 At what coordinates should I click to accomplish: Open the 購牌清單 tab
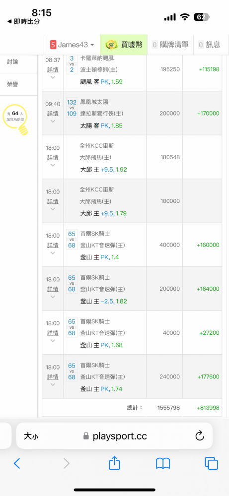[x=170, y=45]
